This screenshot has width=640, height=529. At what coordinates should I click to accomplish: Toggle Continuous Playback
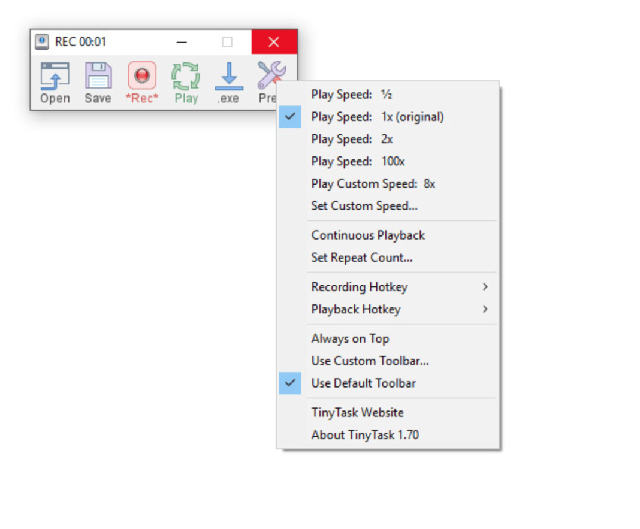coord(367,235)
